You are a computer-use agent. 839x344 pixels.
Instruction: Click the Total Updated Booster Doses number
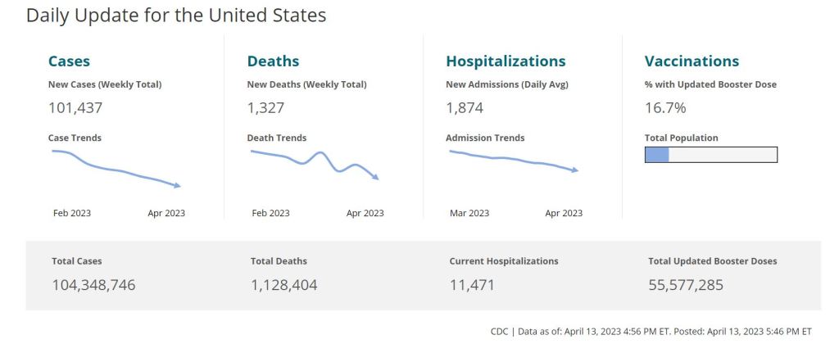pyautogui.click(x=686, y=285)
